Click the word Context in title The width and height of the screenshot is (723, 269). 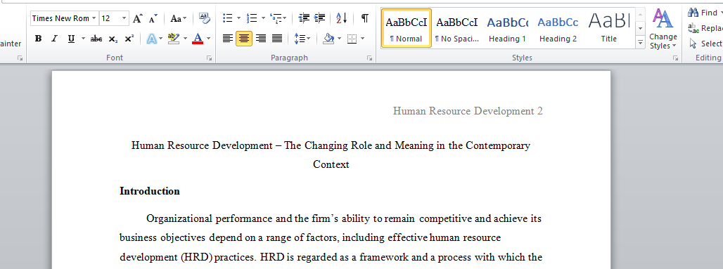[331, 164]
